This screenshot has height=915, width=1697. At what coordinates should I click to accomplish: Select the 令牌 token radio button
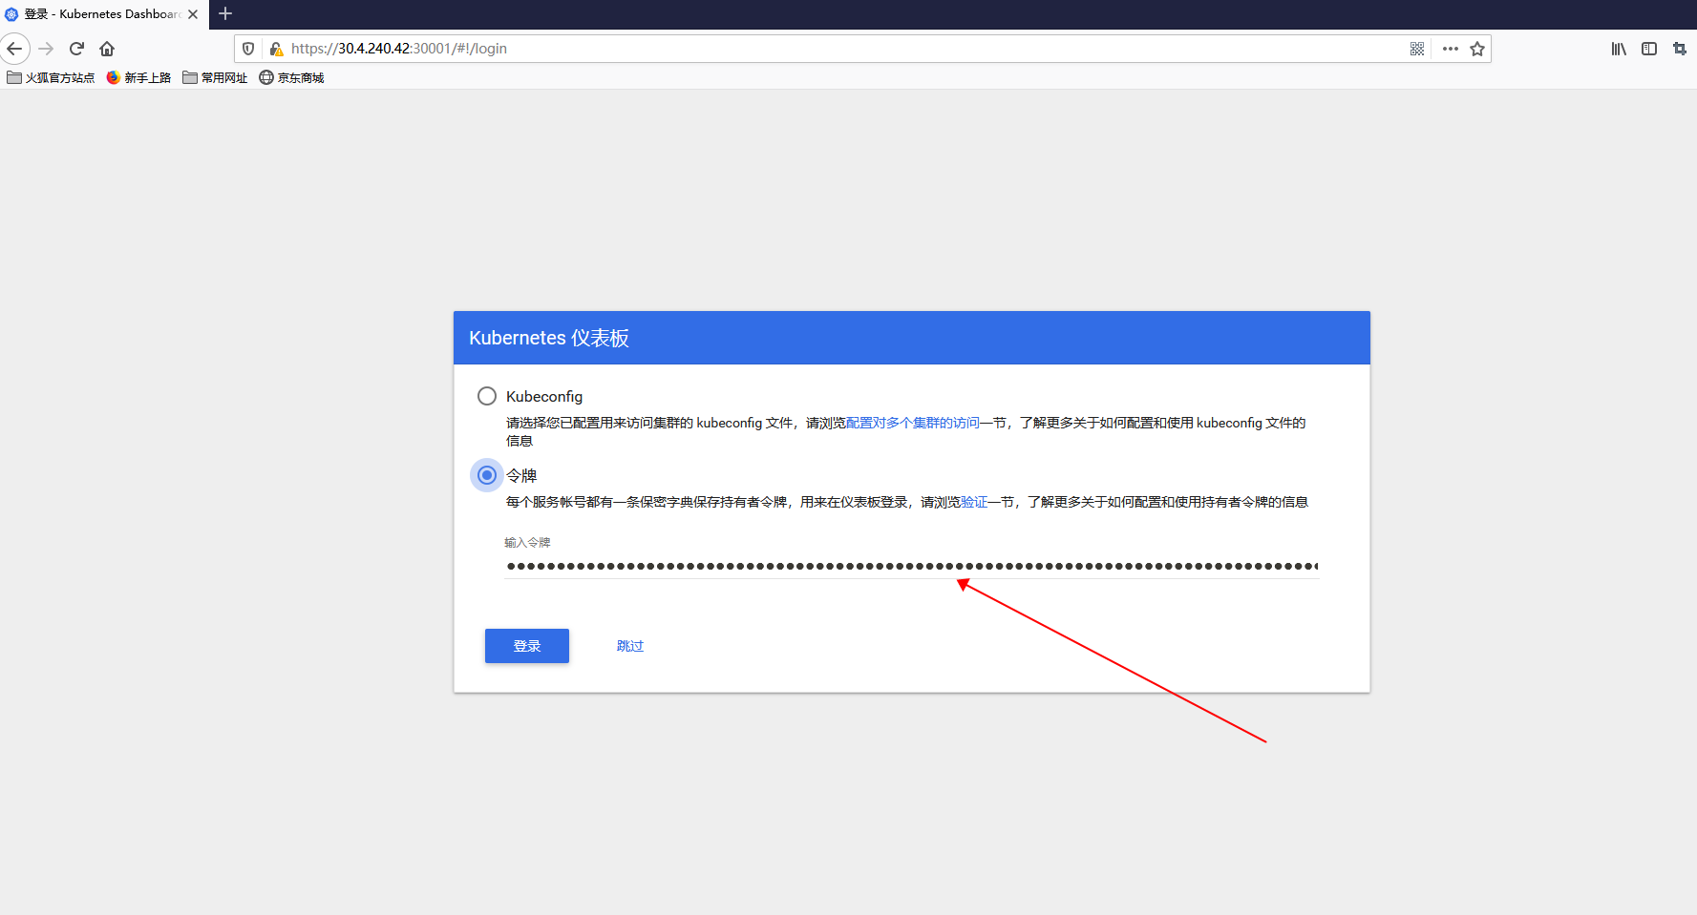(x=487, y=475)
